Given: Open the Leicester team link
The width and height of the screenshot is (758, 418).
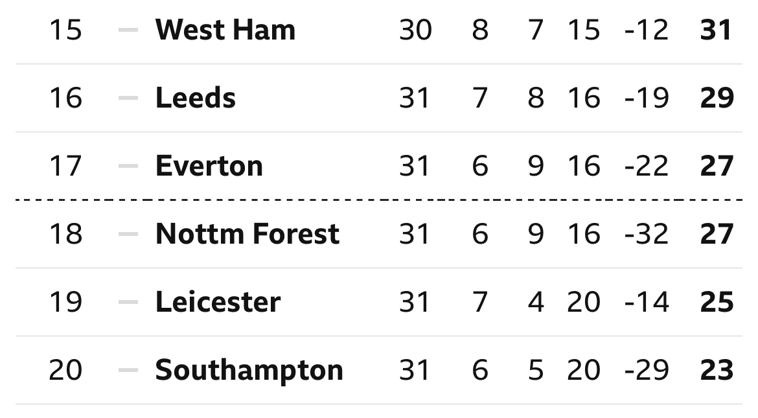Looking at the screenshot, I should click(x=218, y=303).
